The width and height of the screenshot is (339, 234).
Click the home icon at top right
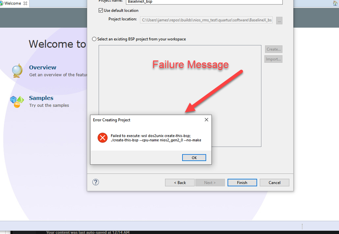point(335,3)
